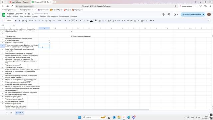Viewport: 213px width, 120px height.
Task: Click the saved-to-Drive cloud status icon
Action: pyautogui.click(x=33, y=14)
